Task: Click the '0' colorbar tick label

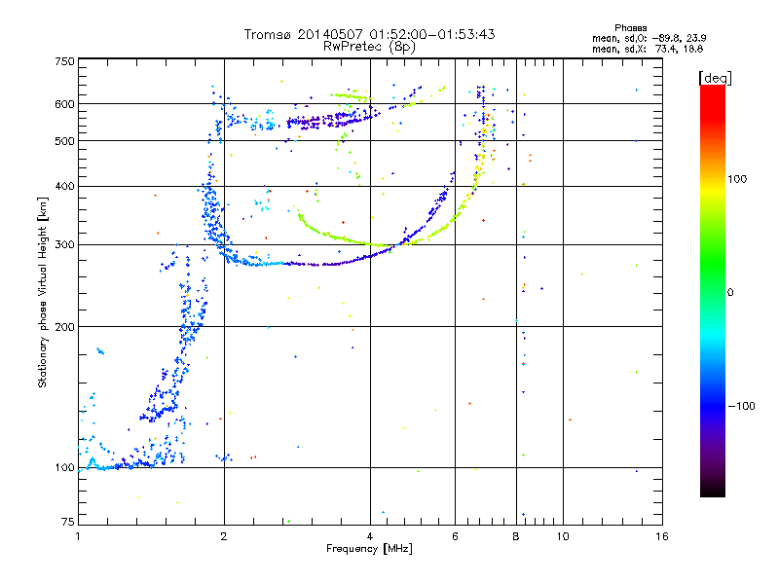Action: coord(730,293)
